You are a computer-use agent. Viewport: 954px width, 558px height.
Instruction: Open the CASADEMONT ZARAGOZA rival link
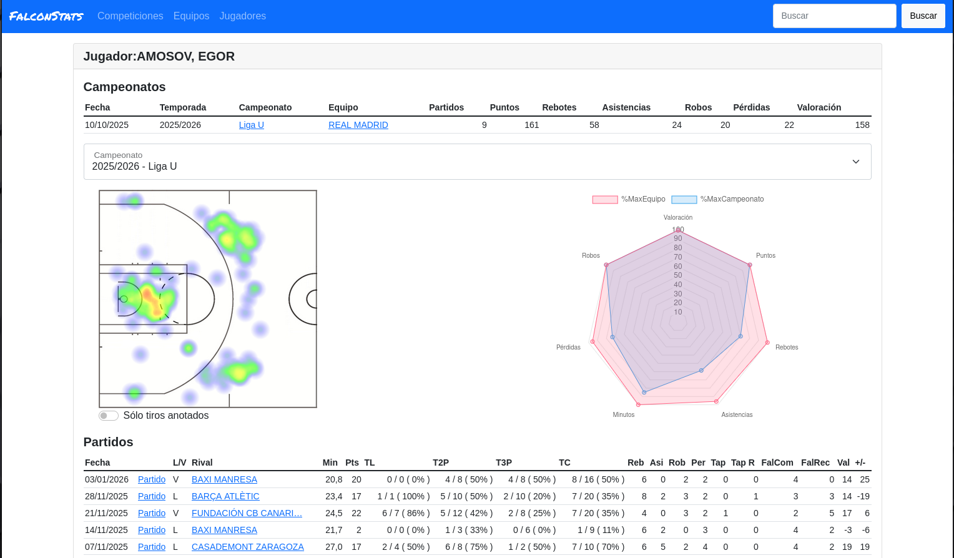(247, 547)
